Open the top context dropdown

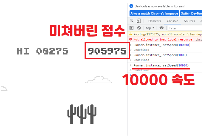click(x=150, y=28)
